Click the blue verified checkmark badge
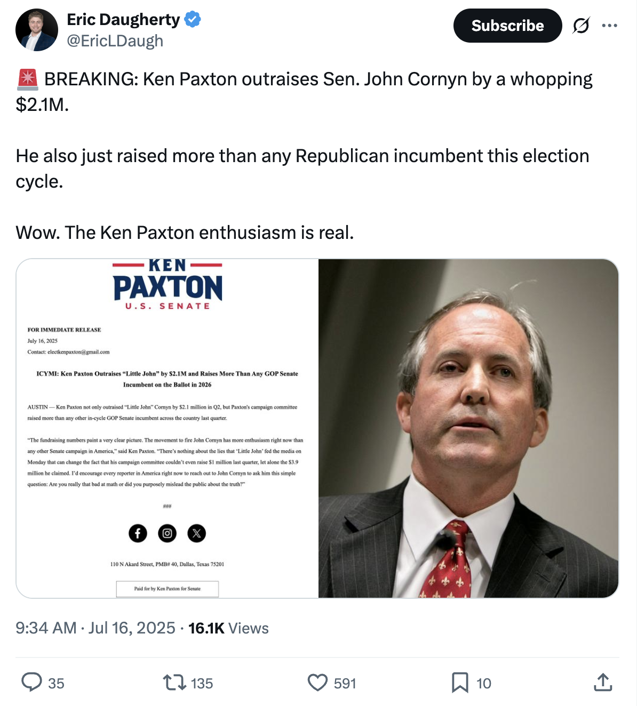The height and width of the screenshot is (706, 637). 193,20
